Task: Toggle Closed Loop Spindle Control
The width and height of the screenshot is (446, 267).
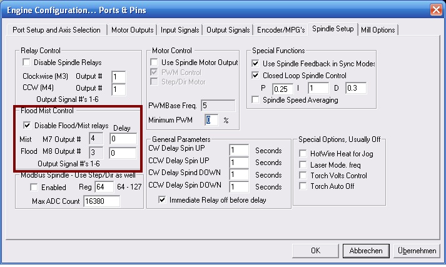Action: (x=255, y=75)
